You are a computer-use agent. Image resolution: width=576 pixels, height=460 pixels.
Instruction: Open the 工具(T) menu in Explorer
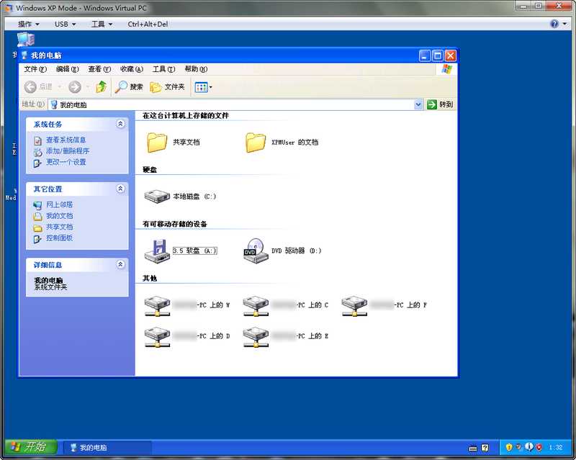[164, 69]
